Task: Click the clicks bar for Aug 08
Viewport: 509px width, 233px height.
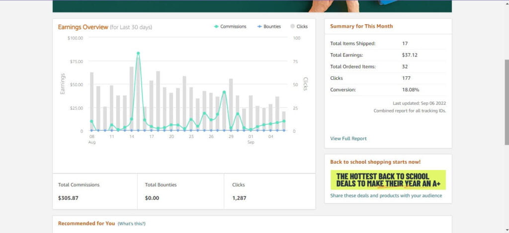Action: 91,101
